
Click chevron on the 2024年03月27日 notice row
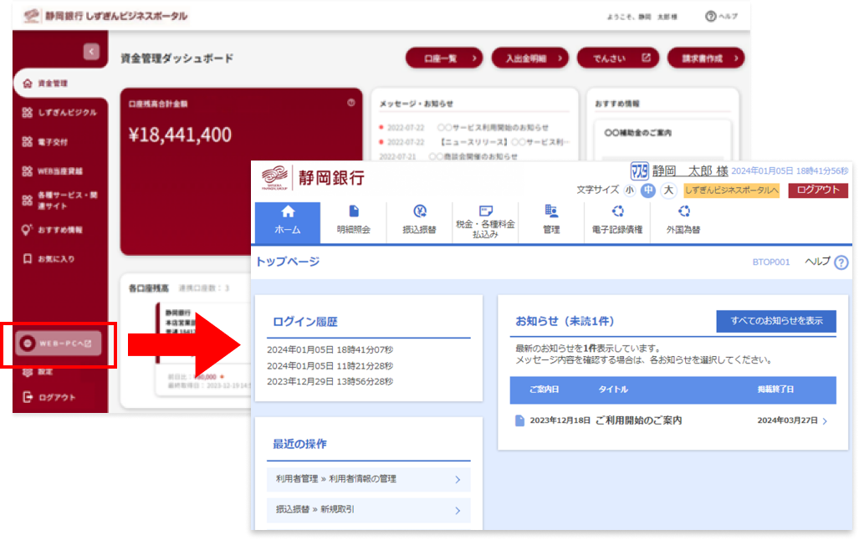pos(825,421)
